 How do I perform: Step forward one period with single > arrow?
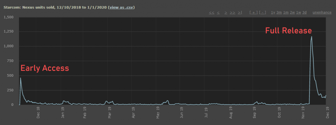click(x=226, y=13)
